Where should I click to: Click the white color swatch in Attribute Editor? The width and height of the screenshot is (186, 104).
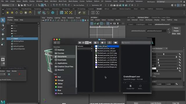pyautogui.click(x=154, y=68)
